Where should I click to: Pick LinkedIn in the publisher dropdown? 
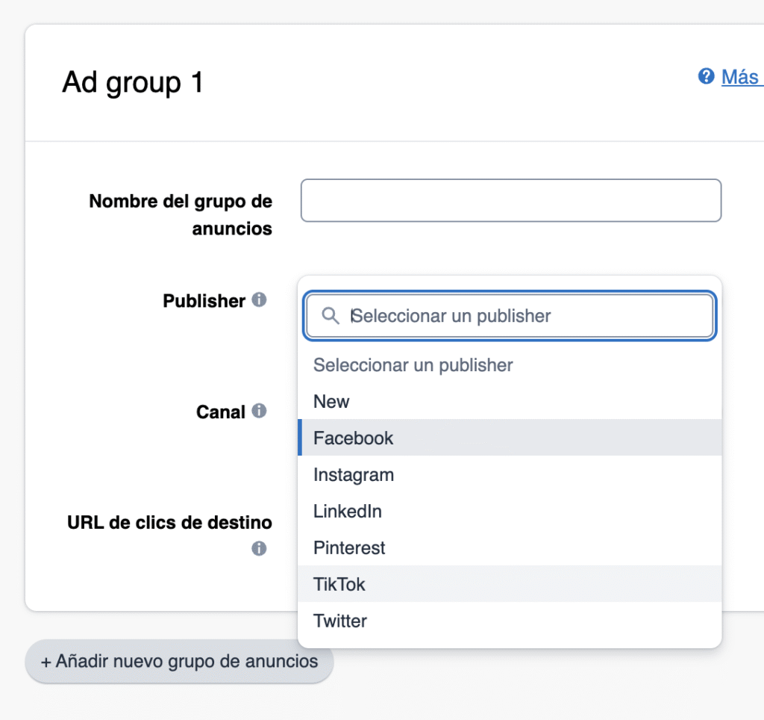pos(348,512)
